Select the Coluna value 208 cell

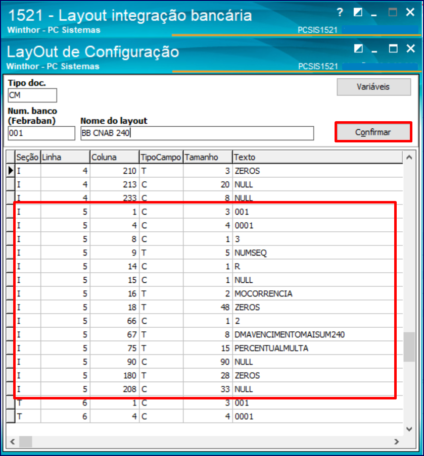click(115, 389)
